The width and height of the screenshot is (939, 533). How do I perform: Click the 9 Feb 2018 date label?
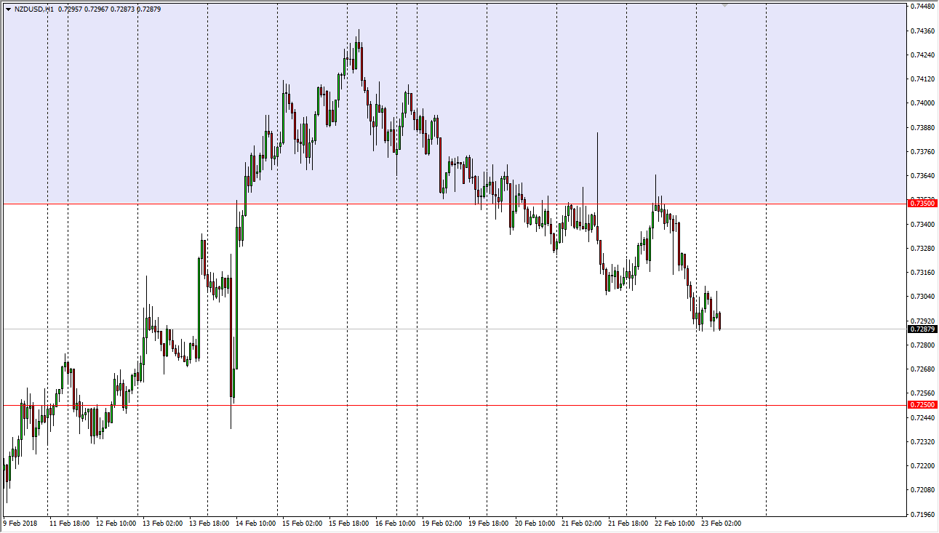click(x=20, y=523)
